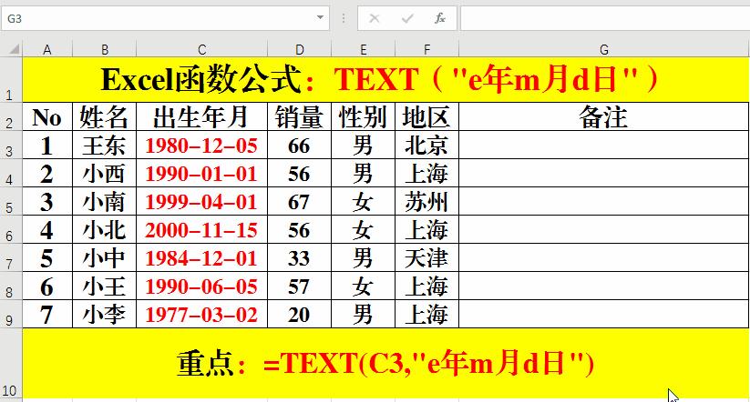Click the '地区' header cell
750x402 pixels.
tap(426, 116)
